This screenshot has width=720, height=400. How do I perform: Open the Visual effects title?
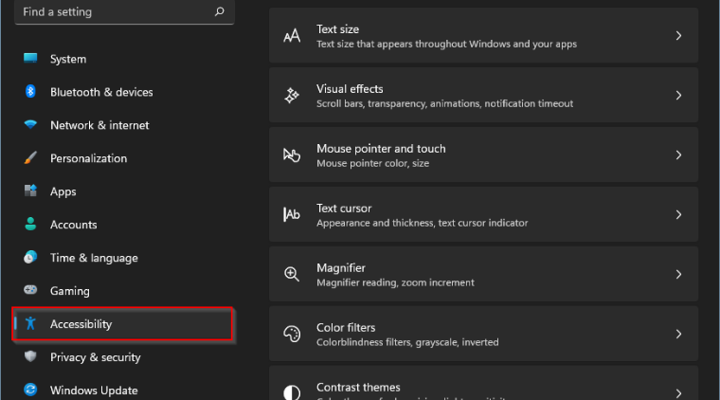(350, 89)
